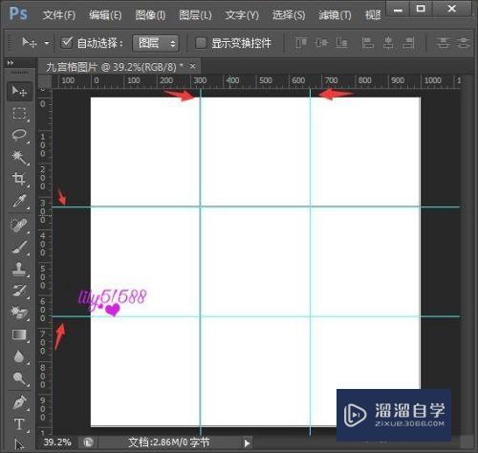Select the Dodge tool

[x=19, y=378]
